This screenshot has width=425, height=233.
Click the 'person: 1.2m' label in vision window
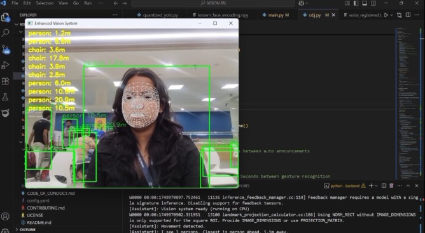(50, 33)
